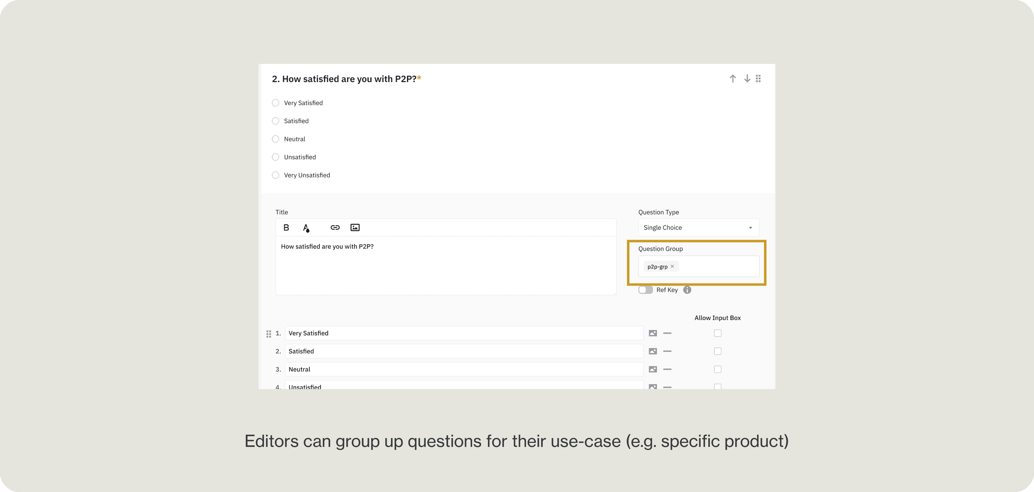The width and height of the screenshot is (1034, 492).
Task: Move question 2 up with the arrow
Action: point(733,79)
